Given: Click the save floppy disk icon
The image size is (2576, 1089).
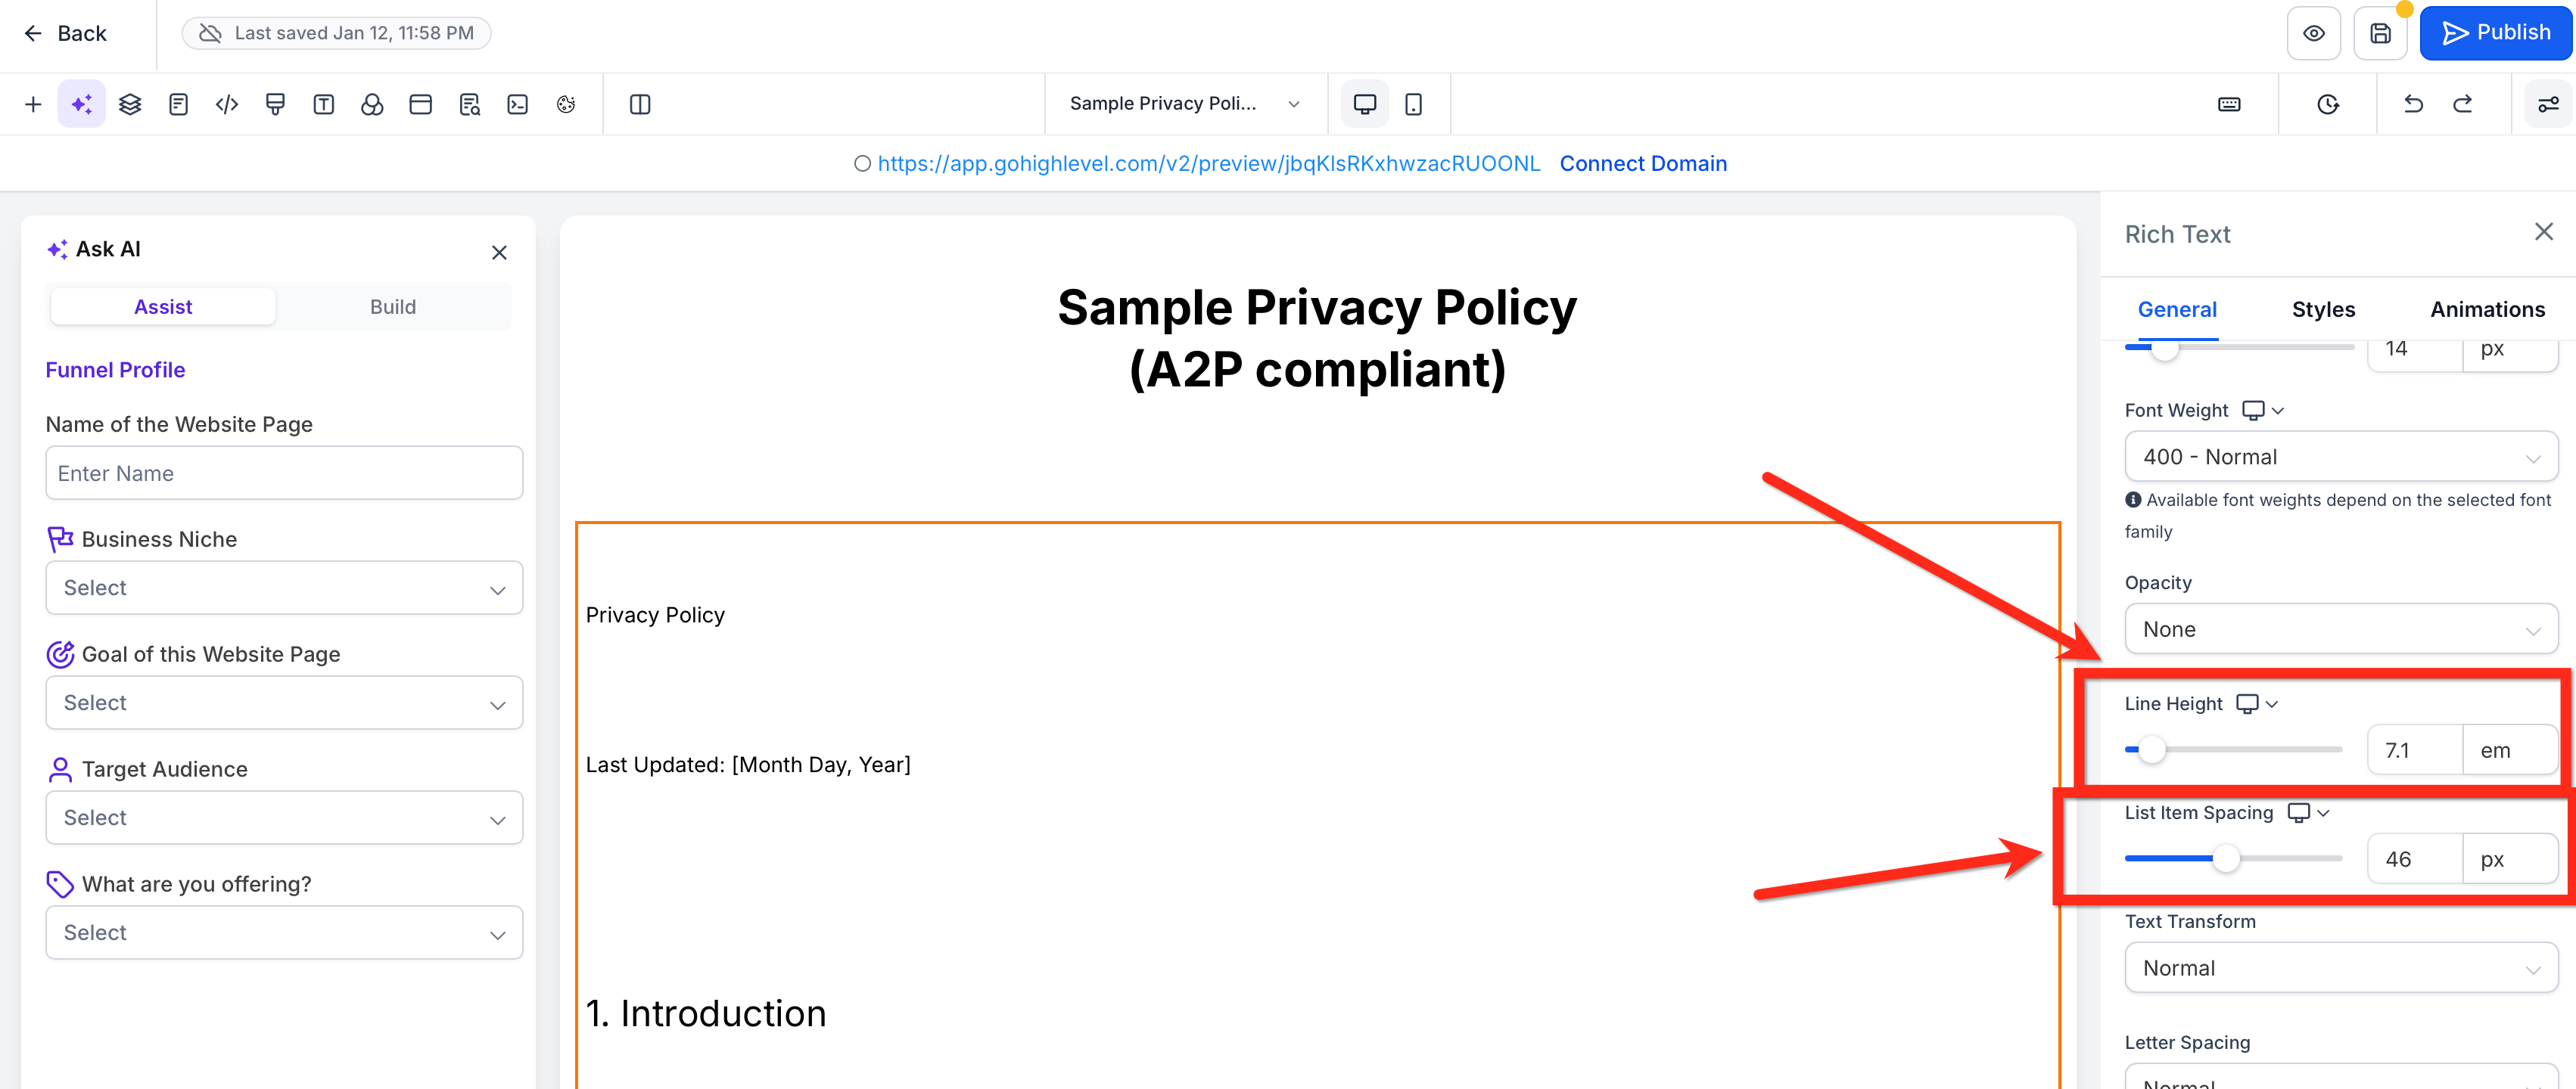Looking at the screenshot, I should click(2380, 33).
